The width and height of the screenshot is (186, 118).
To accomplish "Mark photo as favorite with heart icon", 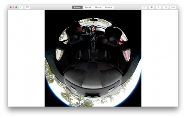I will (x=144, y=7).
